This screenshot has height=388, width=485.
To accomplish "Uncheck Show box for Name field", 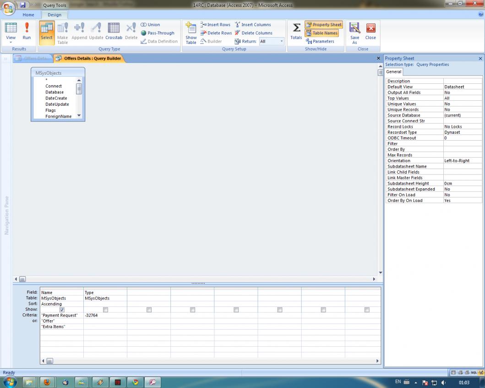I will (x=62, y=310).
